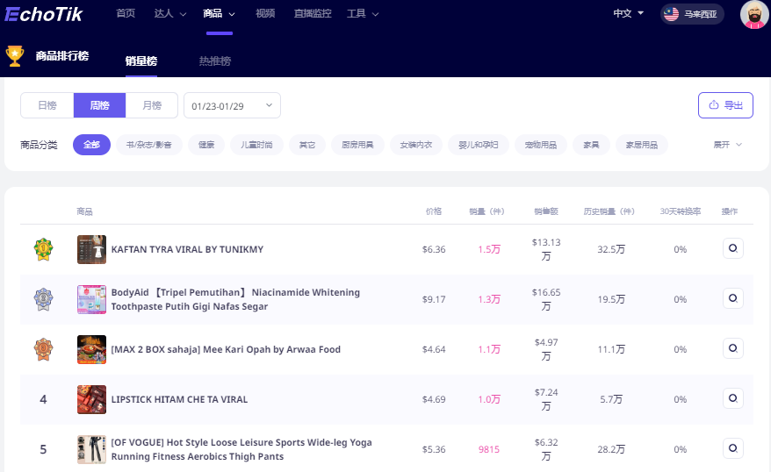Open the user avatar profile

pyautogui.click(x=754, y=14)
